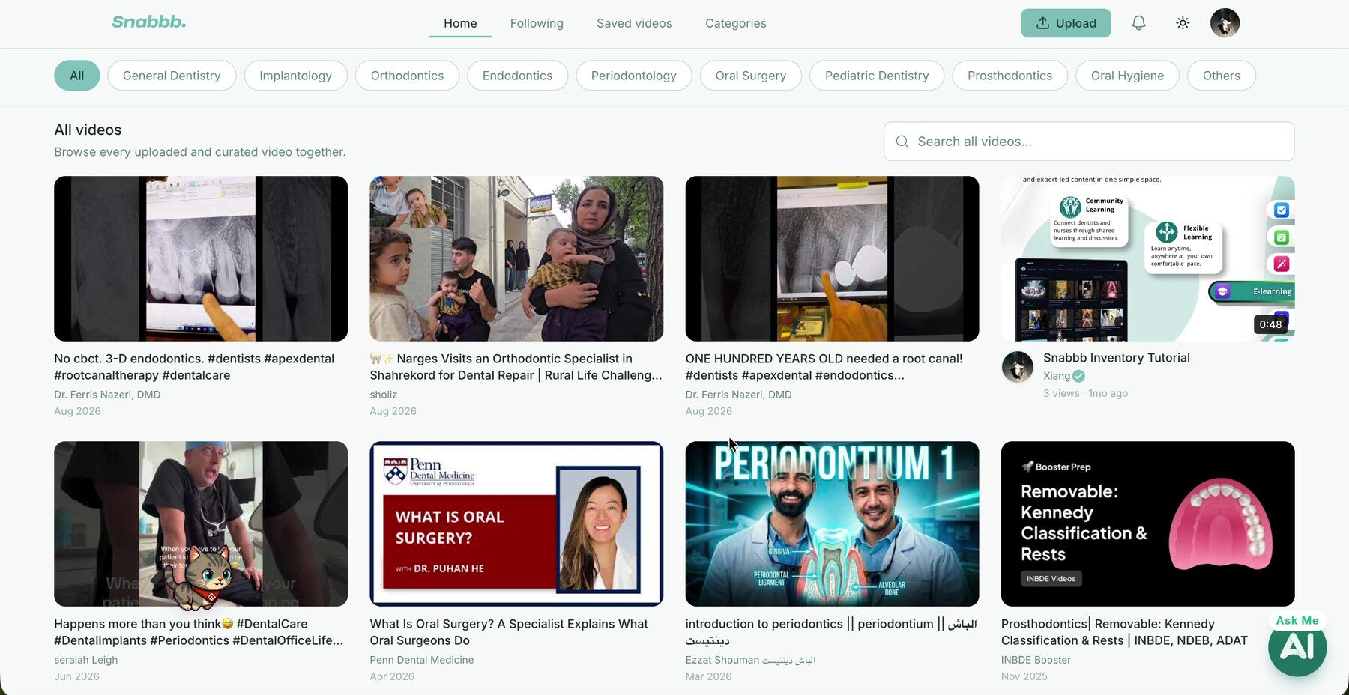This screenshot has width=1349, height=695.
Task: Click the What Is Oral Surgery title text
Action: click(509, 632)
